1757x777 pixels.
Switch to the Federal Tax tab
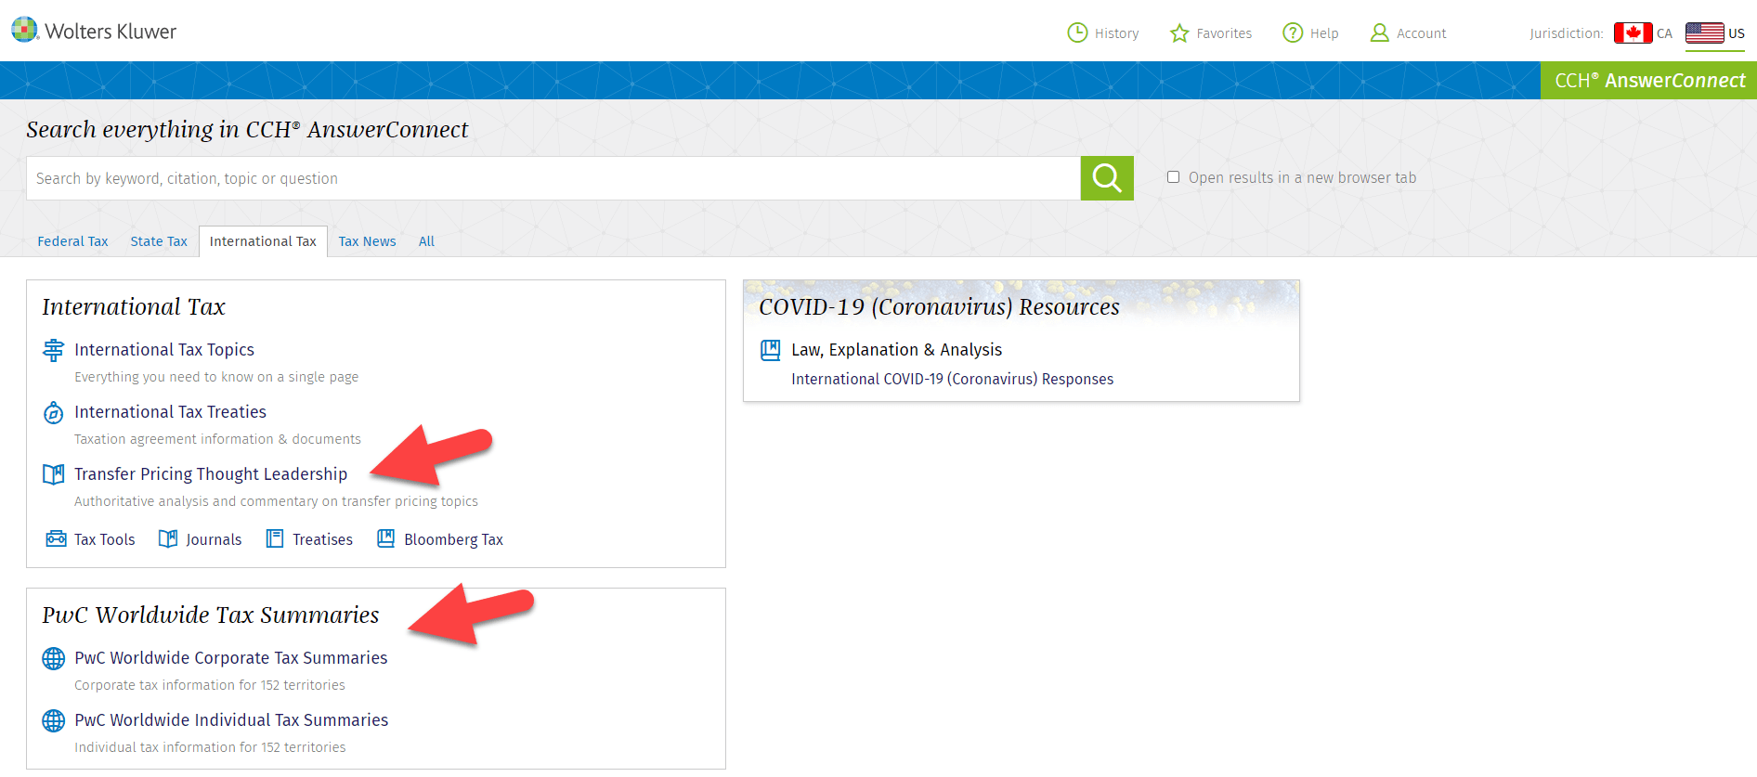point(72,241)
